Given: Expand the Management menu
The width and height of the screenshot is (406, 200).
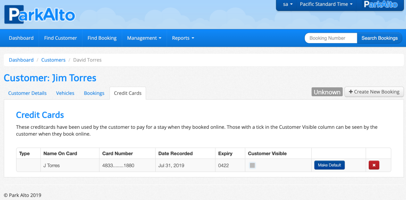Looking at the screenshot, I should click(144, 38).
